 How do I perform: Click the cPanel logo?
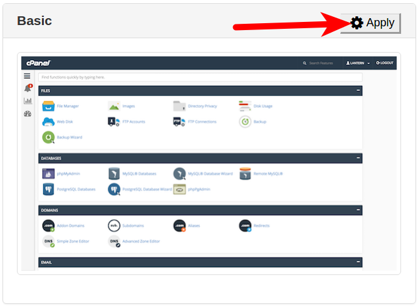[x=38, y=63]
